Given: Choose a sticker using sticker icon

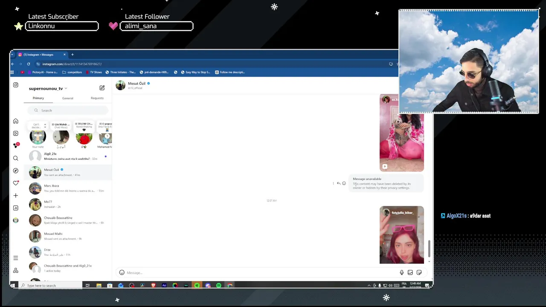Looking at the screenshot, I should [x=419, y=272].
